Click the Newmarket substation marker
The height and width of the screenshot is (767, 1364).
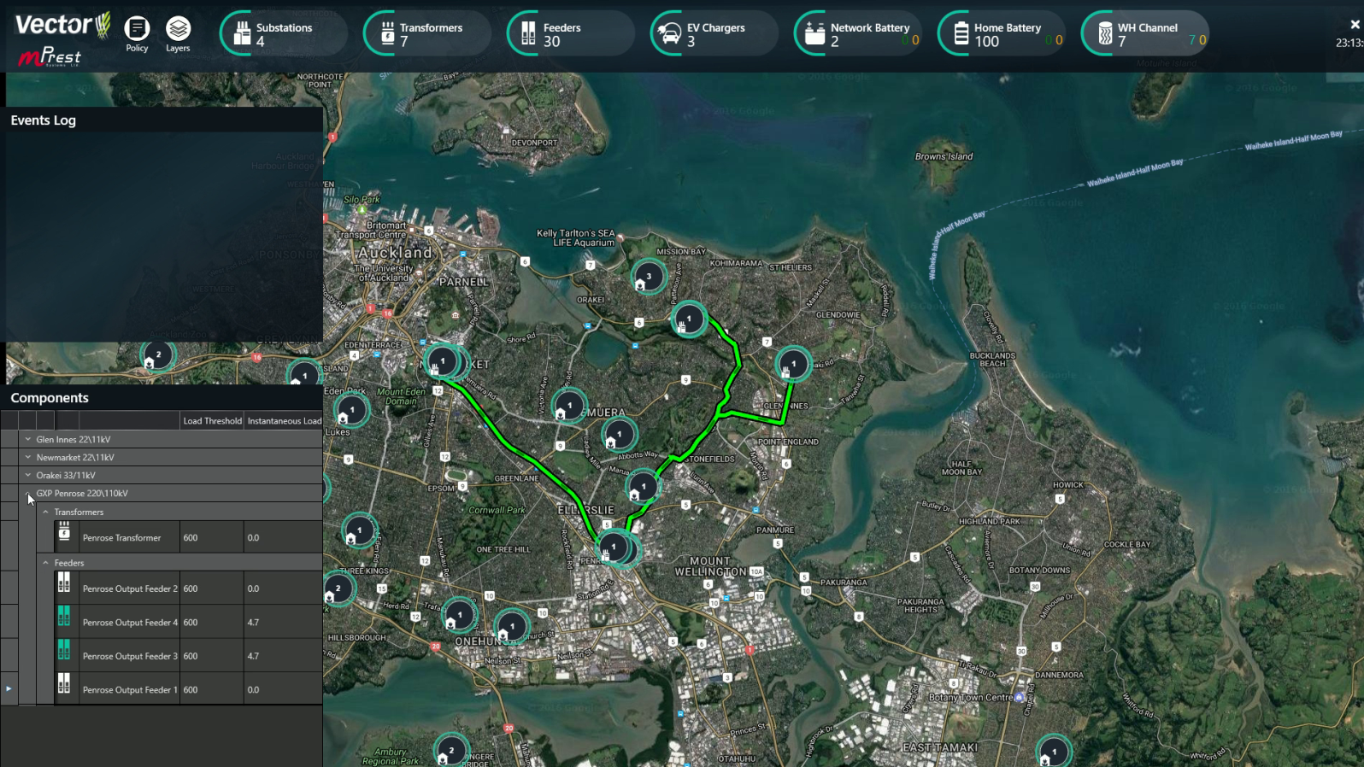[443, 362]
